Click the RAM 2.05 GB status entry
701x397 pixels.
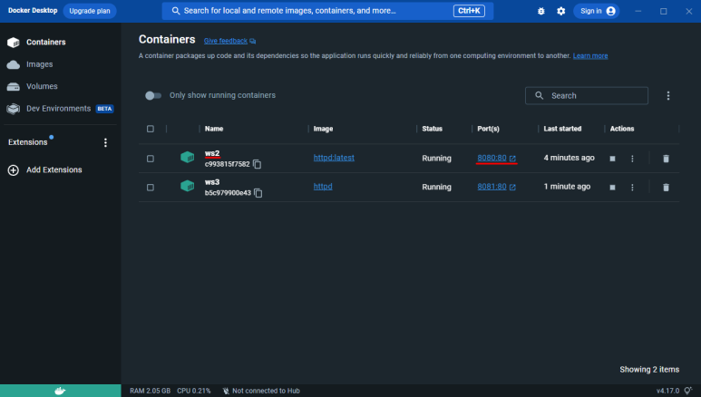coord(151,391)
